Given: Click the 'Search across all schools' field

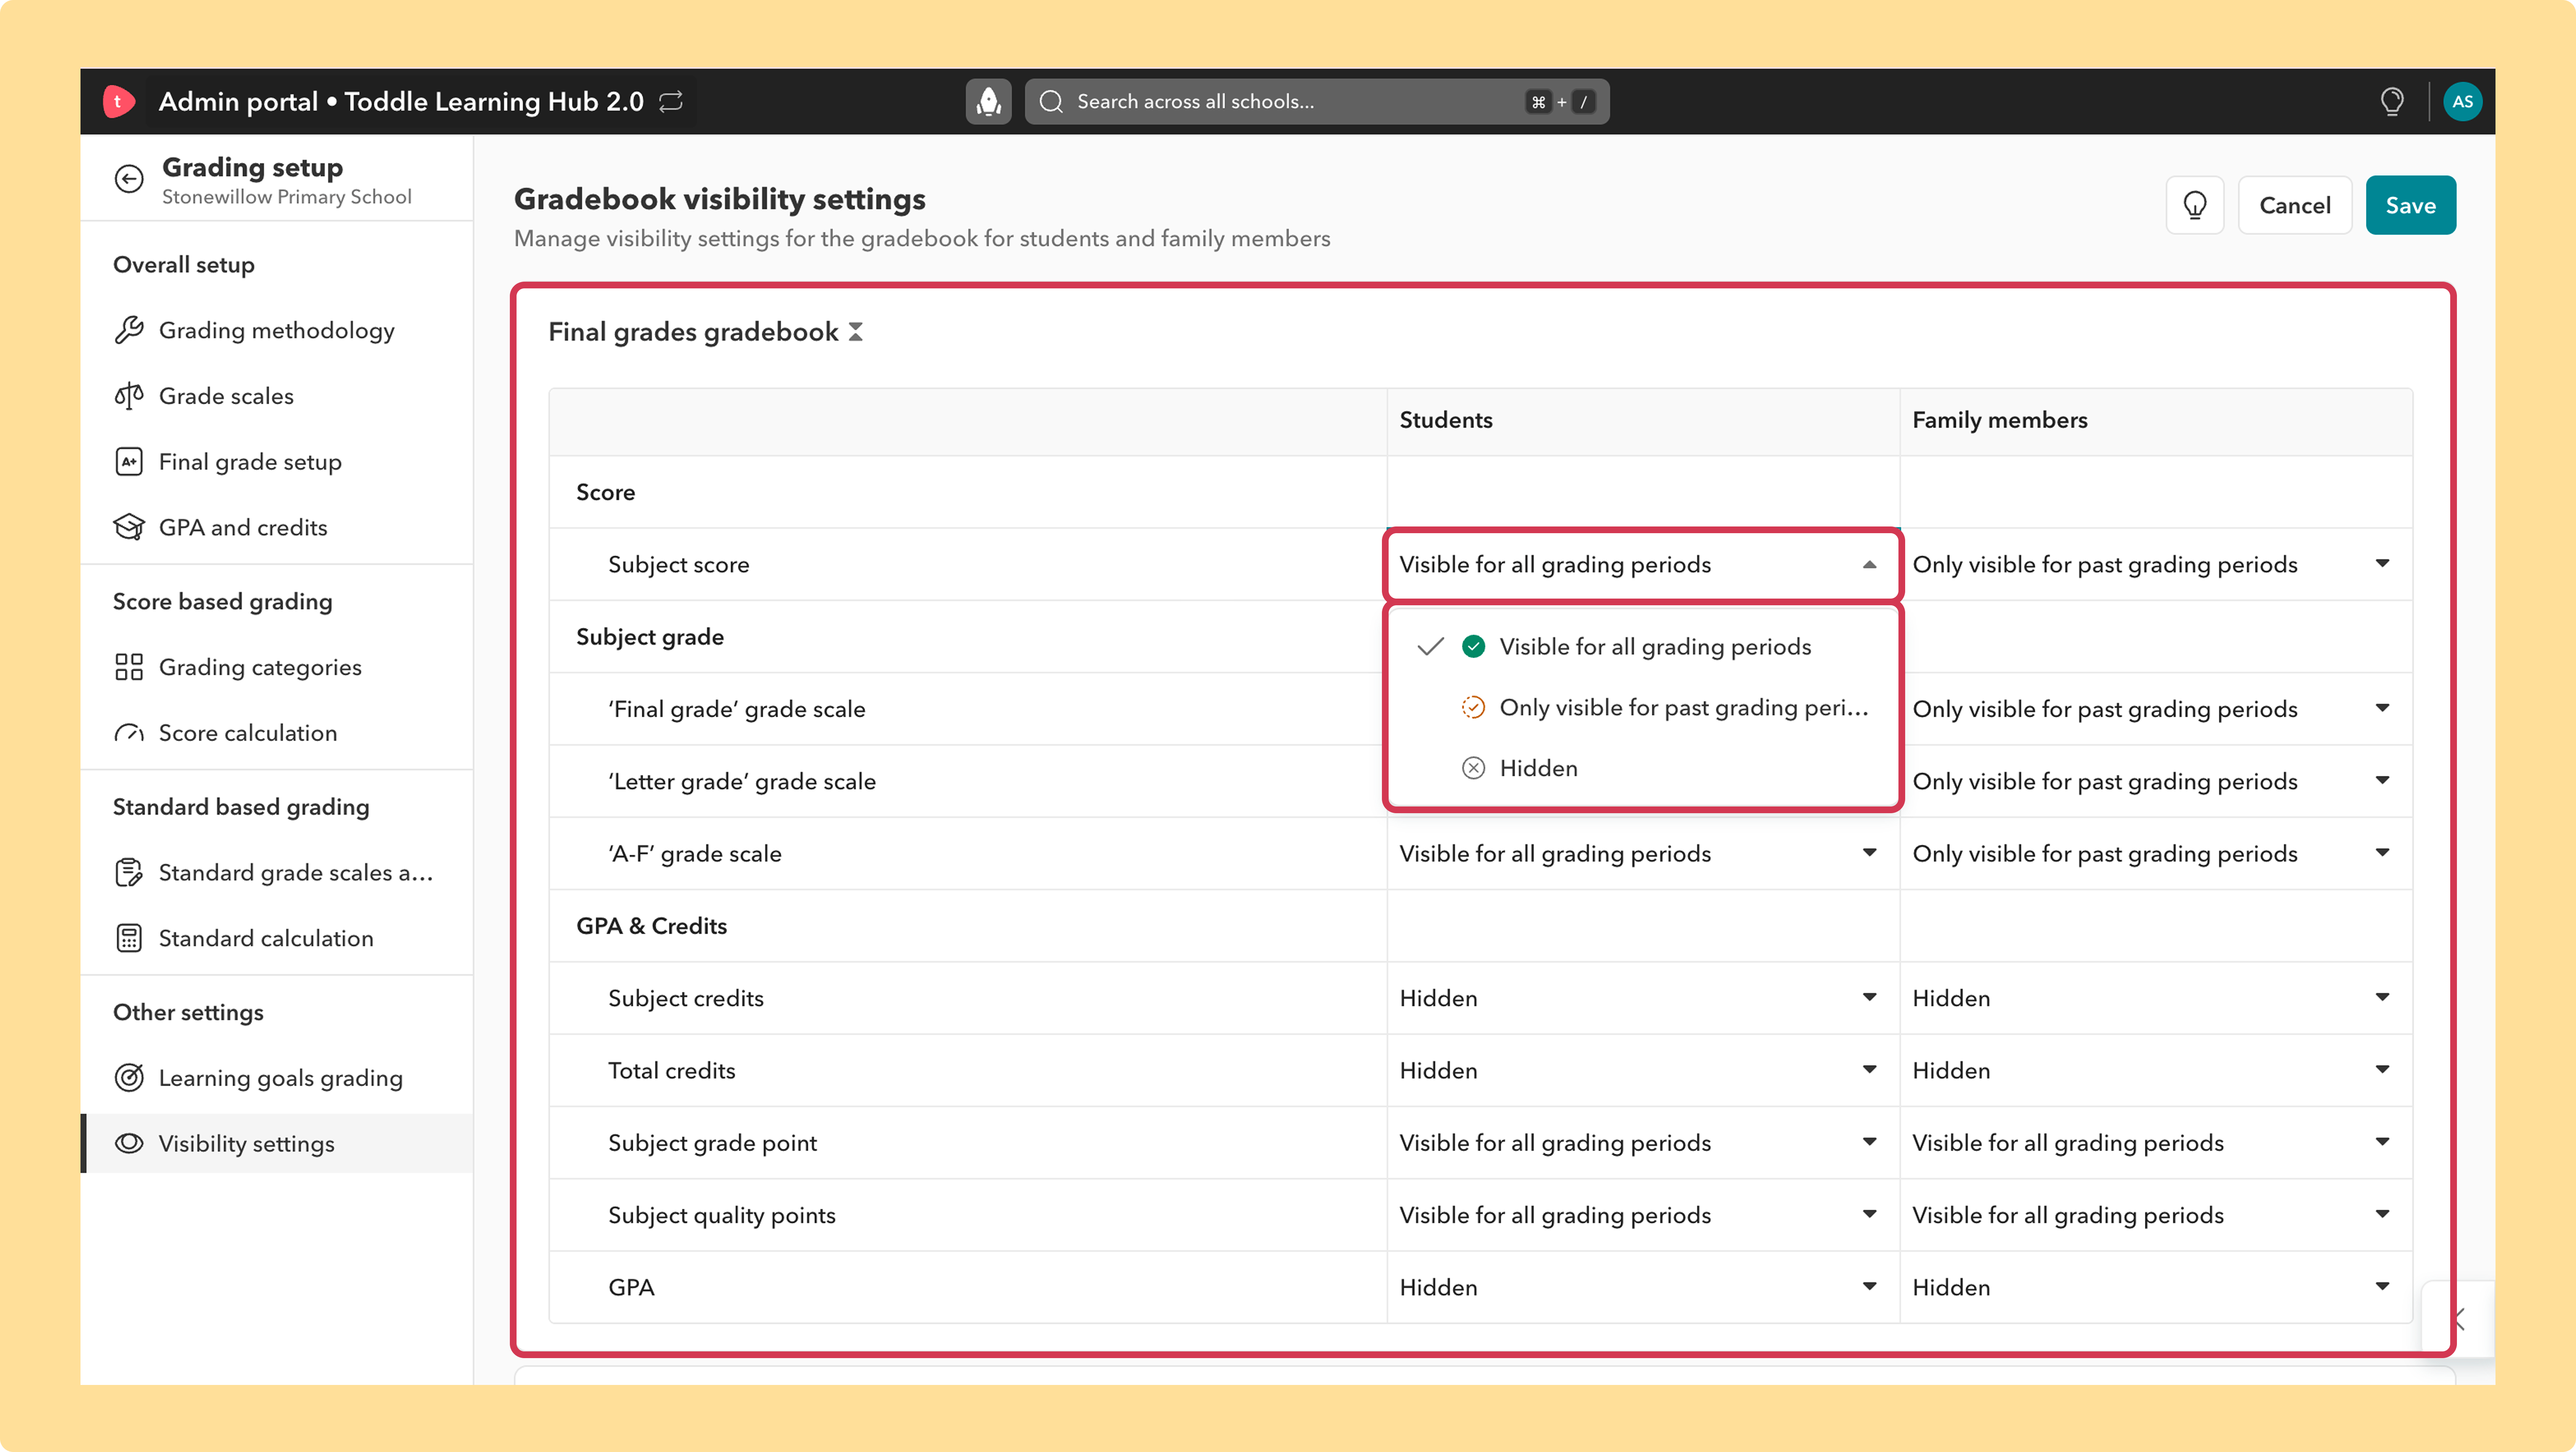Looking at the screenshot, I should (1316, 101).
